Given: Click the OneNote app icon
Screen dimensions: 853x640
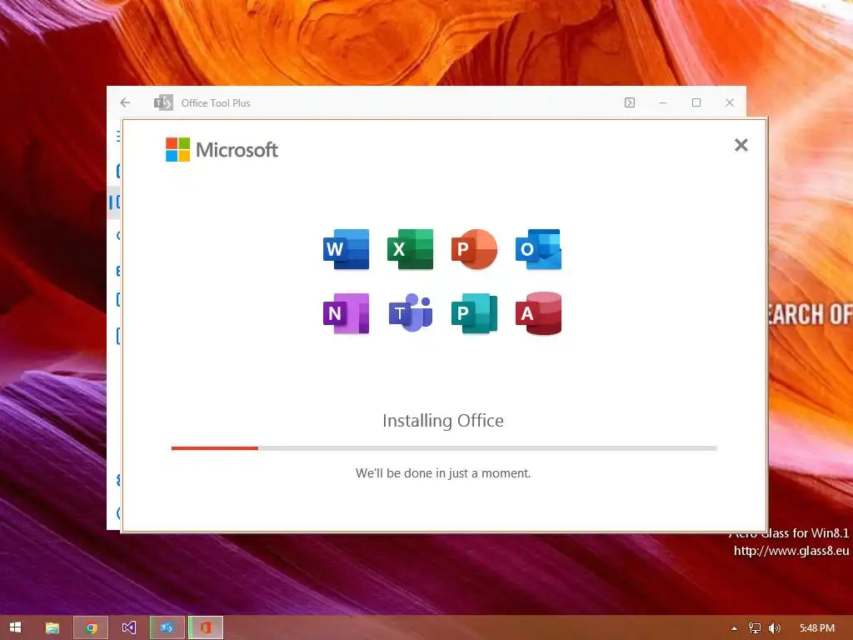Looking at the screenshot, I should [346, 313].
